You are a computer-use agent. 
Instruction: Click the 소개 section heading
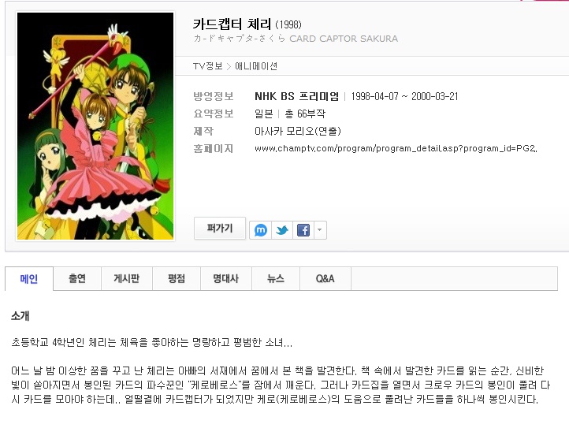point(20,316)
